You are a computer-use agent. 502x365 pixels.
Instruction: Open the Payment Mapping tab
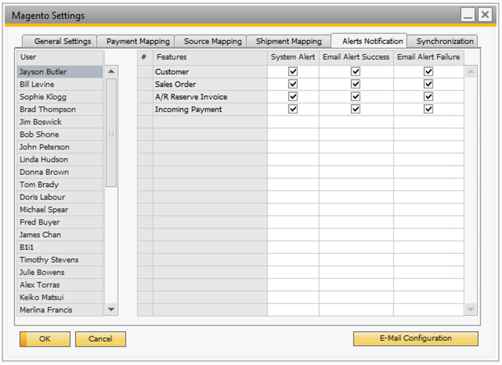(138, 41)
